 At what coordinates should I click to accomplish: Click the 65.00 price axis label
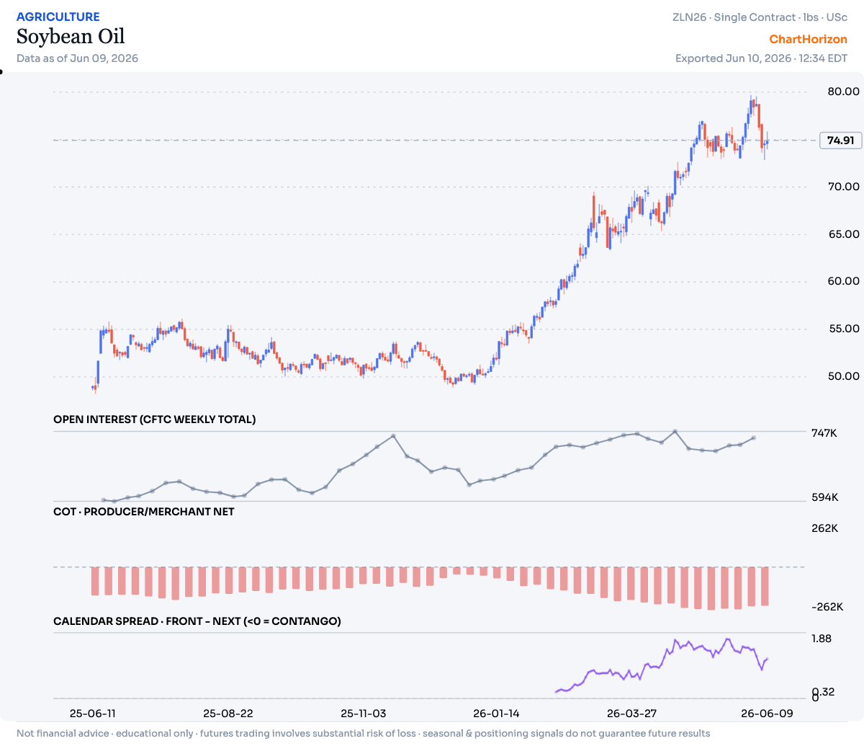(843, 234)
